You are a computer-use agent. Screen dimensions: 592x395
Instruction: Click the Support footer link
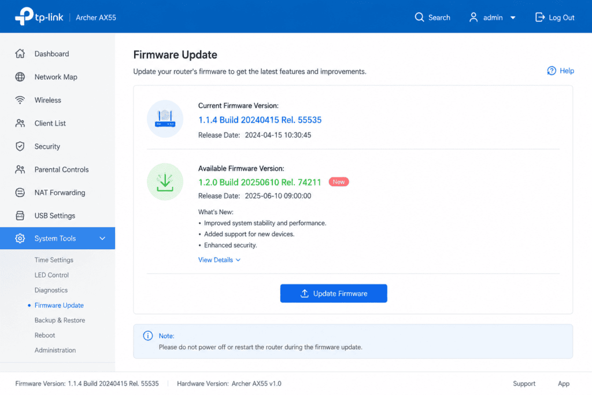524,383
